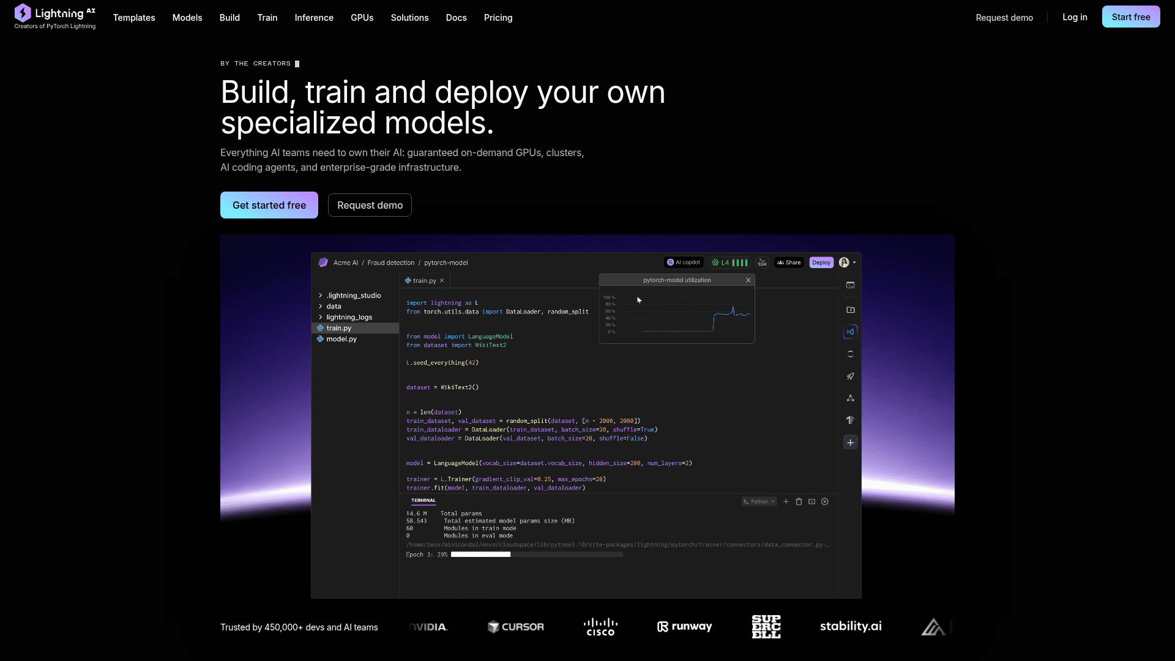The height and width of the screenshot is (661, 1175).
Task: Close the terminal panel with circled X
Action: [x=825, y=502]
